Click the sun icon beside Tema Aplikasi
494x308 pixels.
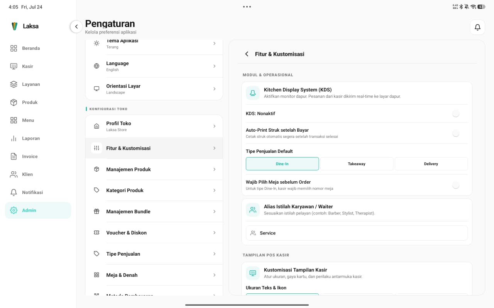click(x=96, y=43)
